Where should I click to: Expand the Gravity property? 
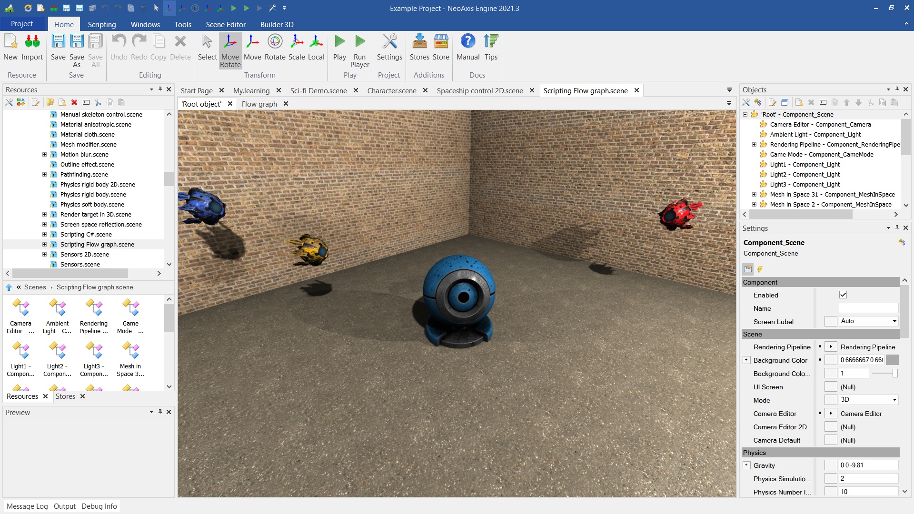(x=746, y=465)
